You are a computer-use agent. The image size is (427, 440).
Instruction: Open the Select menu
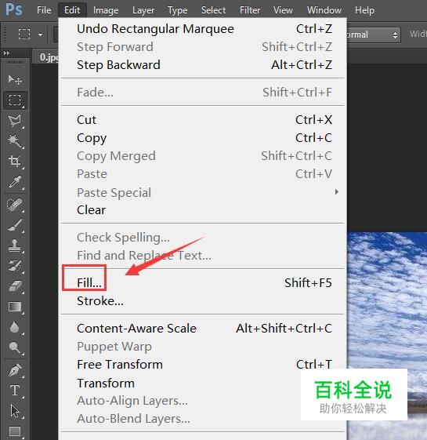213,10
